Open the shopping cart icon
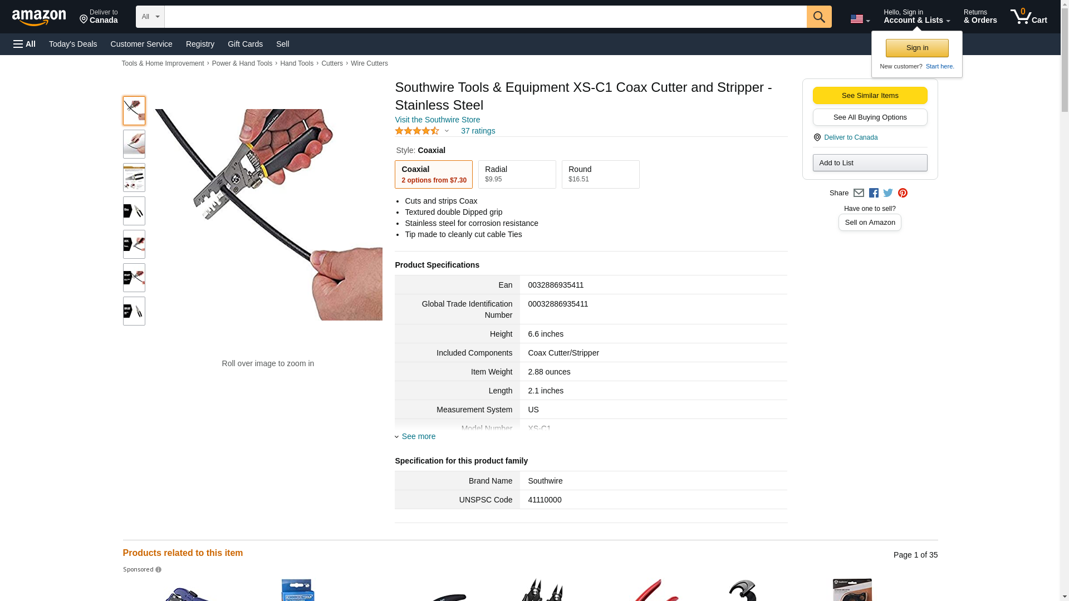This screenshot has height=601, width=1069. pyautogui.click(x=1028, y=16)
